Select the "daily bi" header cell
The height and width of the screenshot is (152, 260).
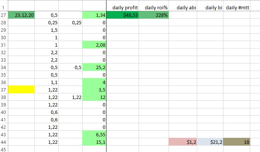tap(210, 7)
